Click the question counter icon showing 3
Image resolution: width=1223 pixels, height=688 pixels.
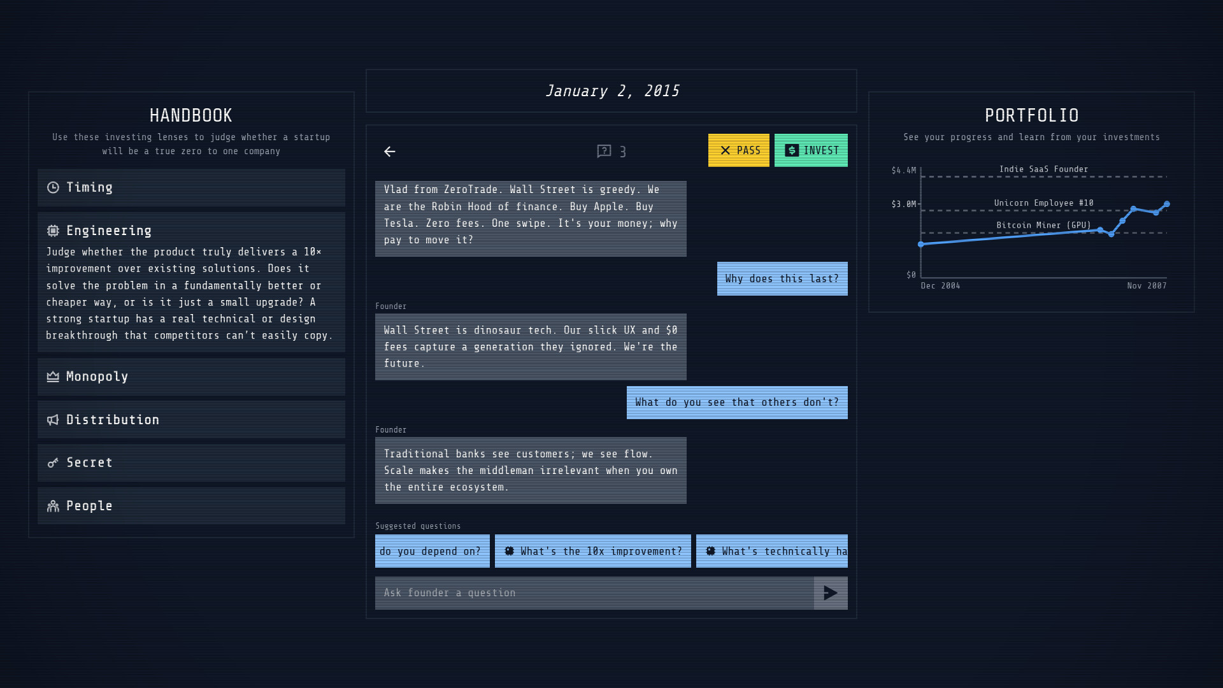(x=603, y=152)
